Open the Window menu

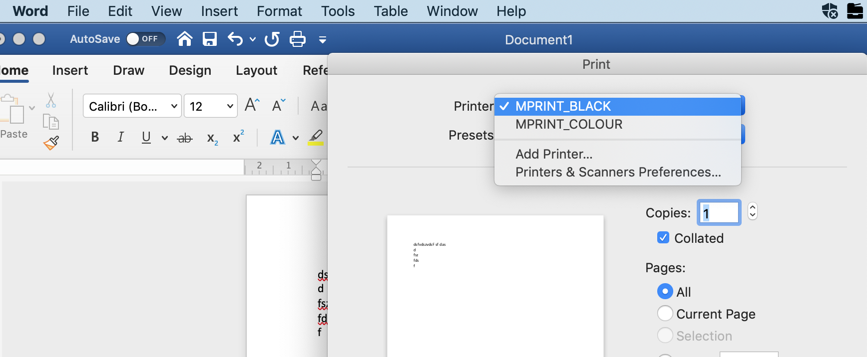pyautogui.click(x=452, y=11)
